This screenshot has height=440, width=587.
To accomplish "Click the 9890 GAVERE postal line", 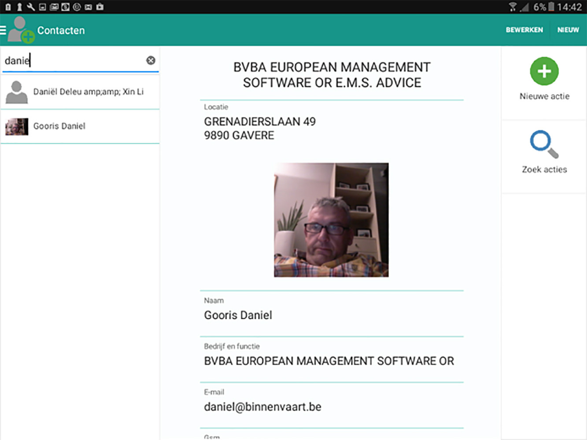I will click(x=239, y=136).
